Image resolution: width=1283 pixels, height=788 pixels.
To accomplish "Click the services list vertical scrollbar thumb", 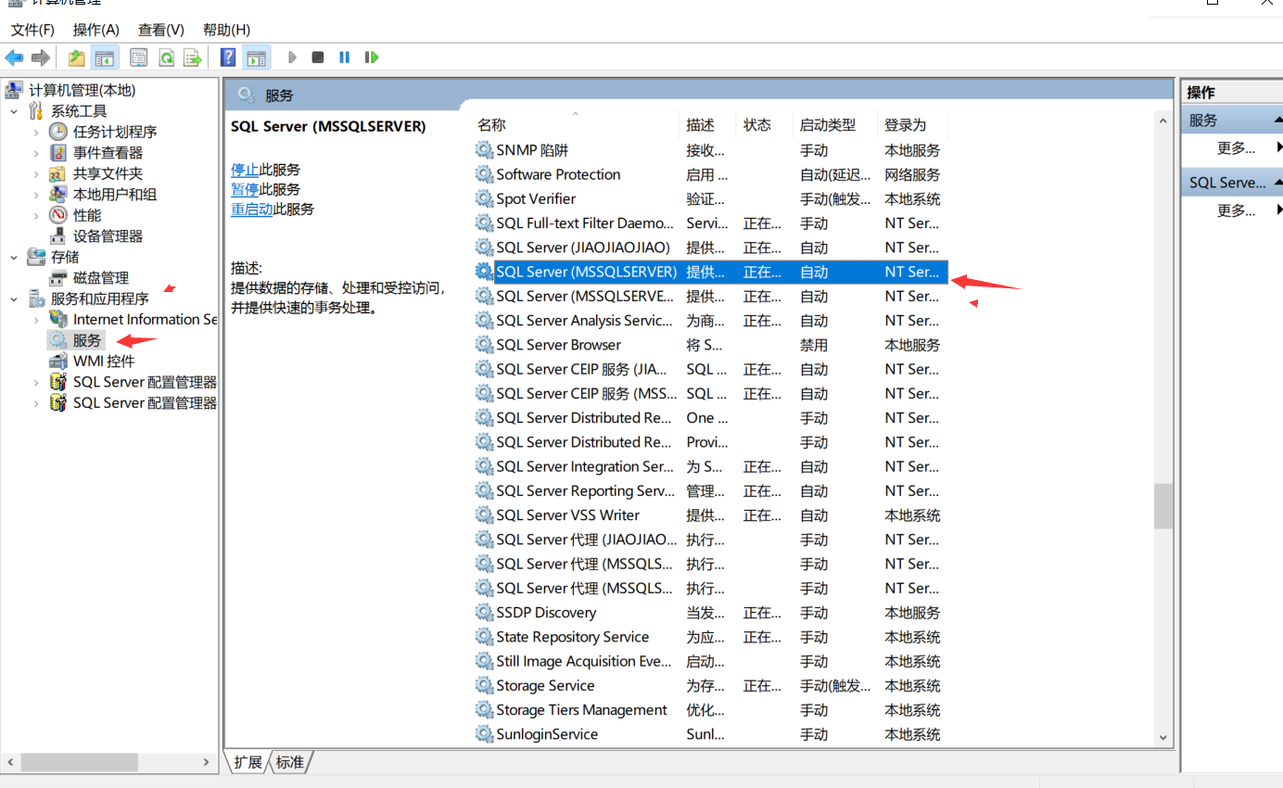I will [x=1163, y=505].
